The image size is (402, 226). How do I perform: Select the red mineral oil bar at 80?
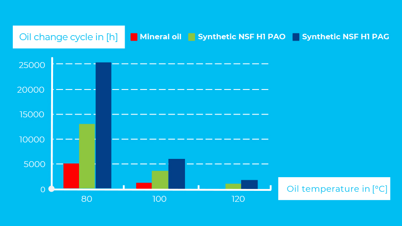pyautogui.click(x=71, y=176)
